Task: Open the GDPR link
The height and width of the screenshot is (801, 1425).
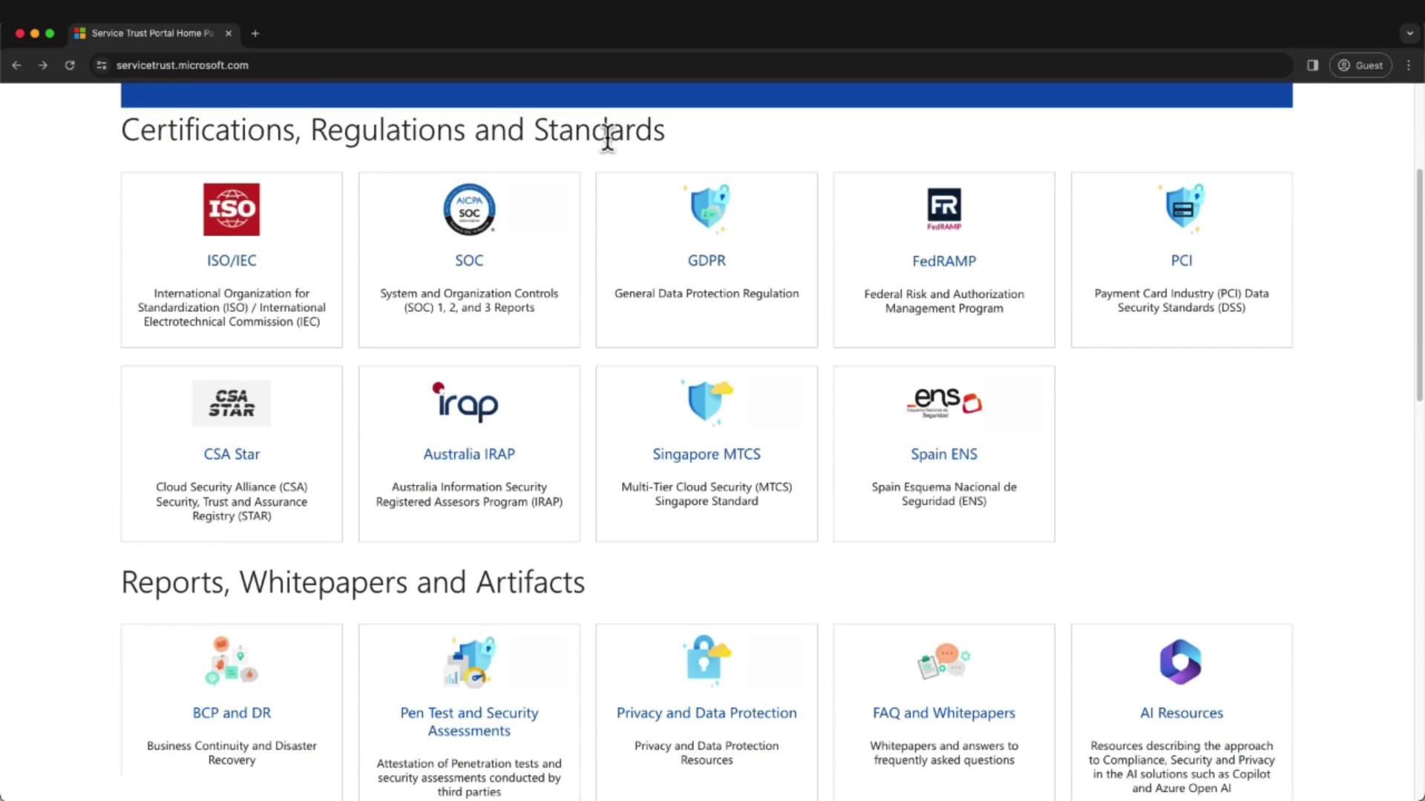Action: [707, 260]
